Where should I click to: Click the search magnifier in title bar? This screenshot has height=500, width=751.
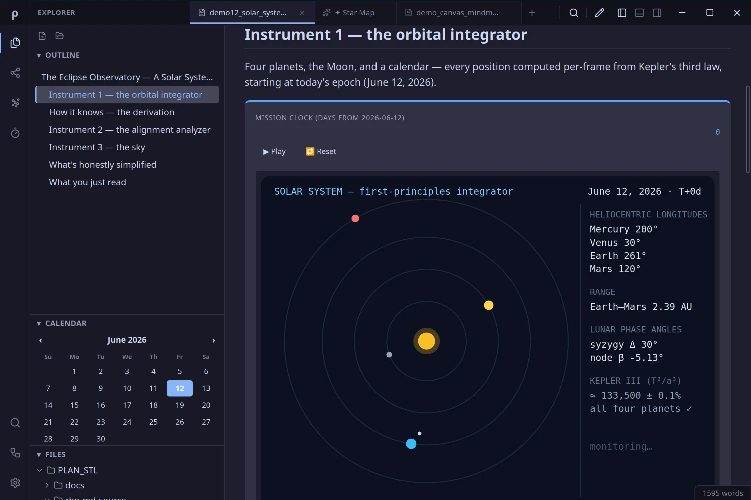(574, 13)
